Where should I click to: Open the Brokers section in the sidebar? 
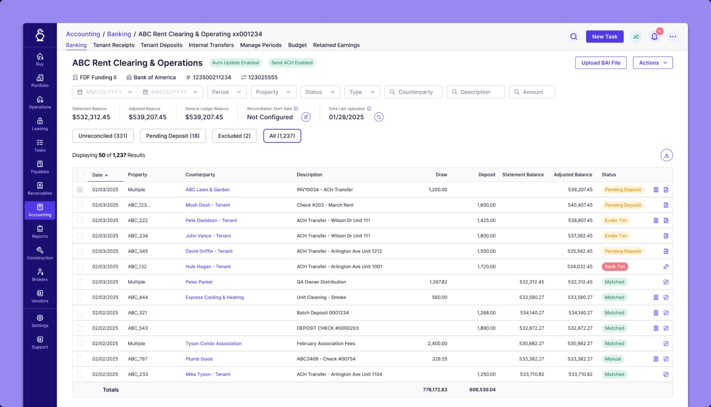[40, 274]
